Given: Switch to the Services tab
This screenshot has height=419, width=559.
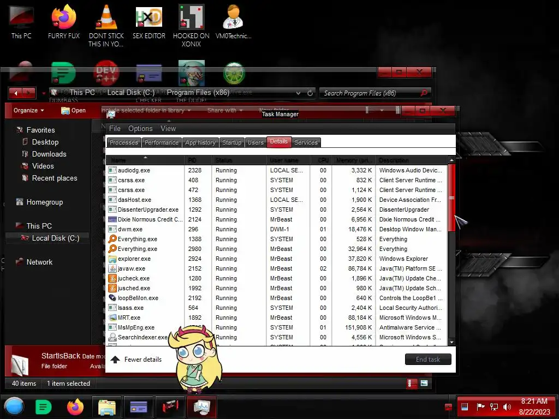Looking at the screenshot, I should [306, 142].
